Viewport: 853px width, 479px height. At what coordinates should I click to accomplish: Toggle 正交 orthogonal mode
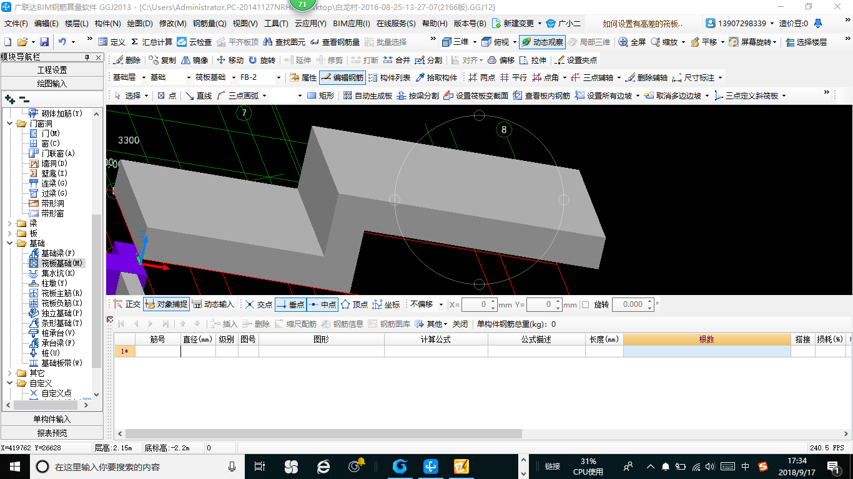click(x=127, y=304)
